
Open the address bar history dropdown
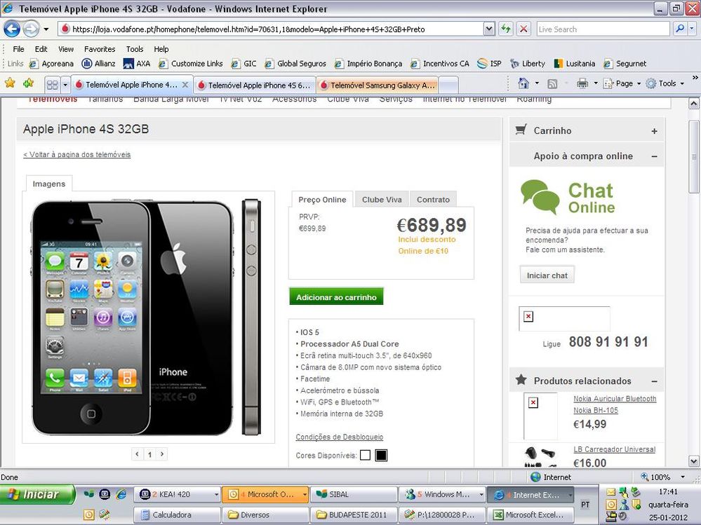[x=488, y=29]
